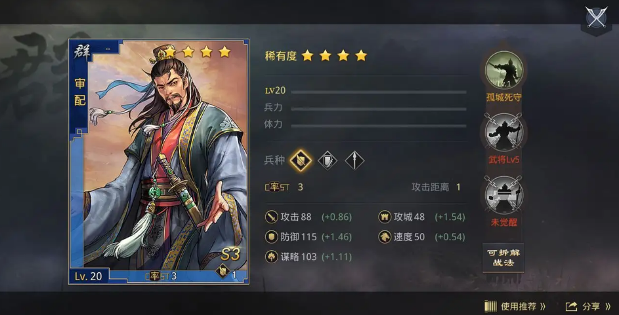Click the 防御 shield stat icon

pyautogui.click(x=272, y=237)
